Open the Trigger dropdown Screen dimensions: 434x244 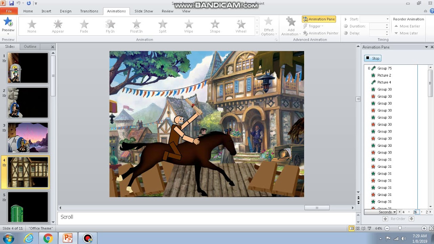pos(314,26)
